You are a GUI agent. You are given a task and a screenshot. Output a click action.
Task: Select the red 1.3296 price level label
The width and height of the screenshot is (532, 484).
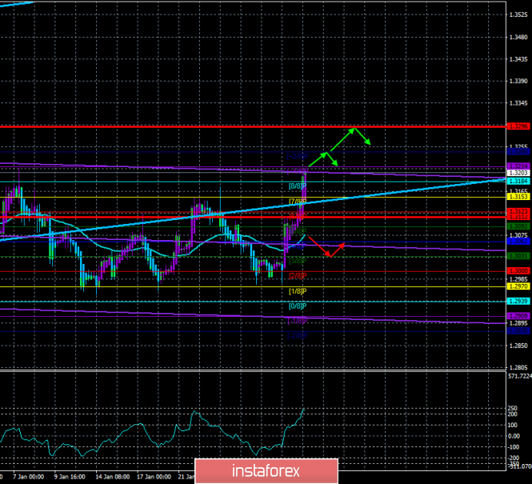[x=518, y=126]
